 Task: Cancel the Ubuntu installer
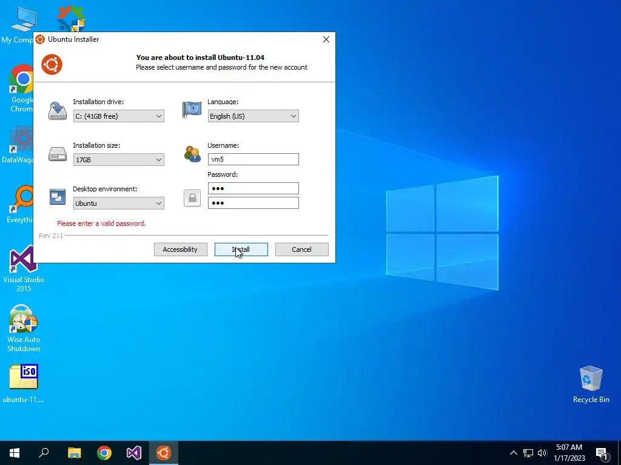click(302, 249)
